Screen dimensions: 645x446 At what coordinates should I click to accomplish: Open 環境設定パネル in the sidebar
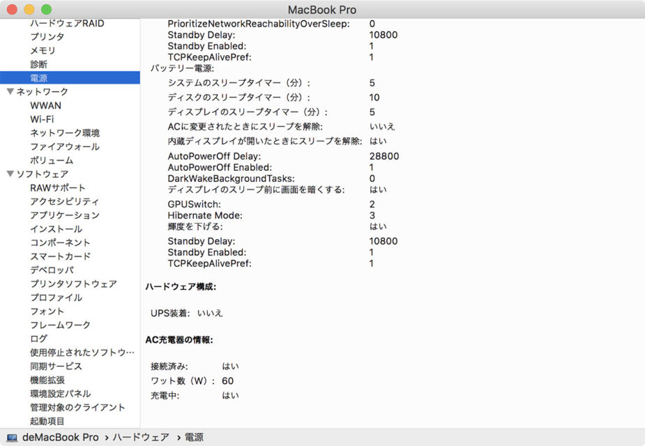[61, 393]
